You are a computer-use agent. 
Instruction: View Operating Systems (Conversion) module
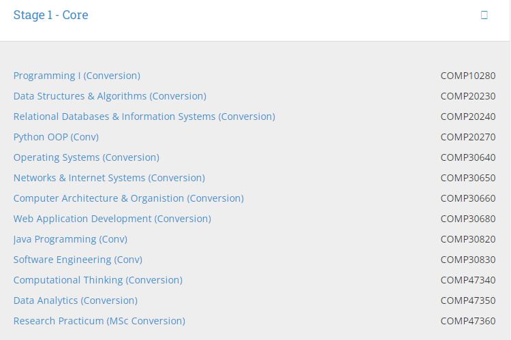click(x=87, y=157)
